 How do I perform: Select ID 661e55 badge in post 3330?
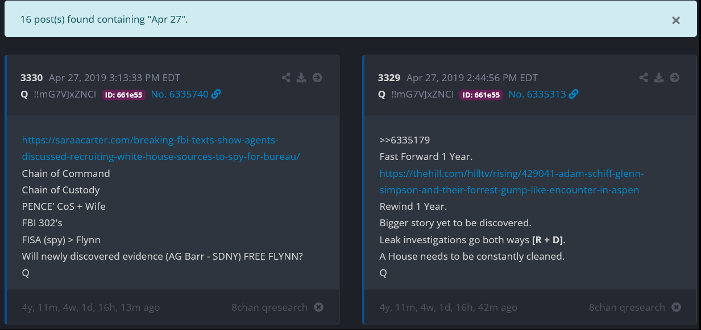point(123,95)
